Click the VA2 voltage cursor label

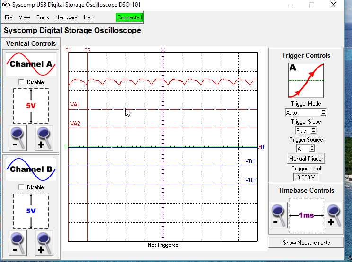tap(75, 123)
